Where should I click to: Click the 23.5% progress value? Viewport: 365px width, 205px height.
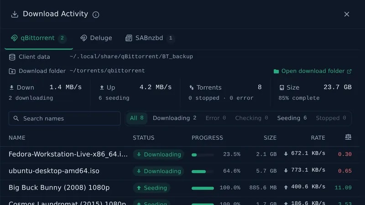click(232, 154)
